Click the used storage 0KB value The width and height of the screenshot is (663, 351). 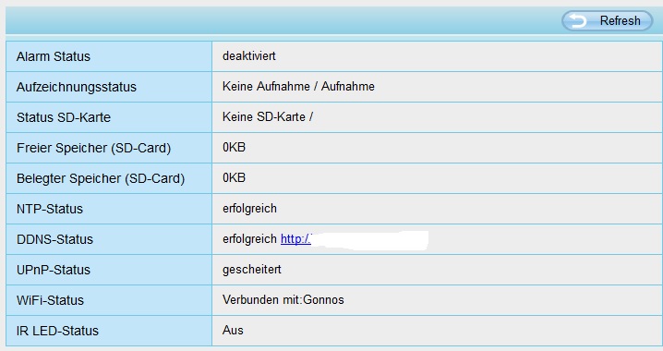[234, 178]
